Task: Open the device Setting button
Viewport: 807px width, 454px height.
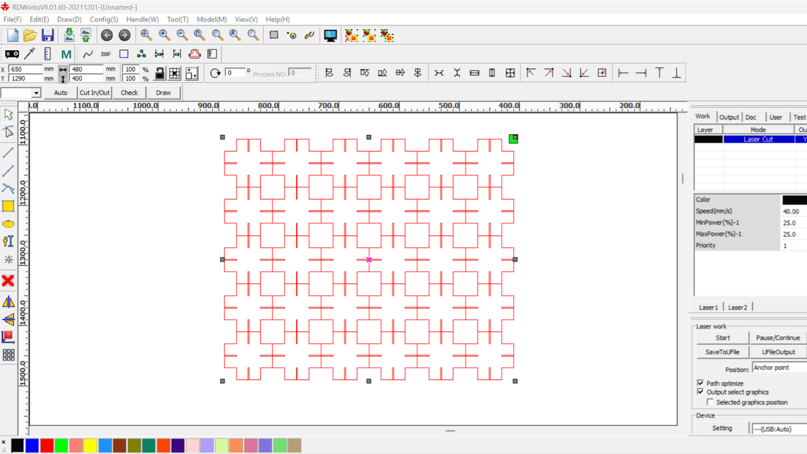Action: tap(722, 429)
